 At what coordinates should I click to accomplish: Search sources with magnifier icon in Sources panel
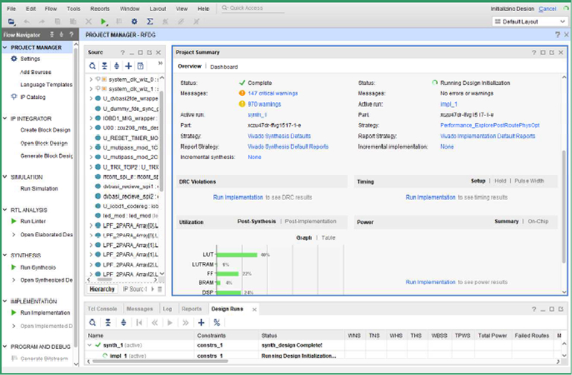pyautogui.click(x=92, y=66)
